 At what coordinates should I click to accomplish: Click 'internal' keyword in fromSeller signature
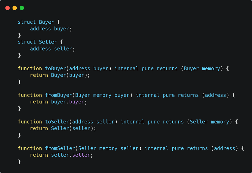pos(157,148)
